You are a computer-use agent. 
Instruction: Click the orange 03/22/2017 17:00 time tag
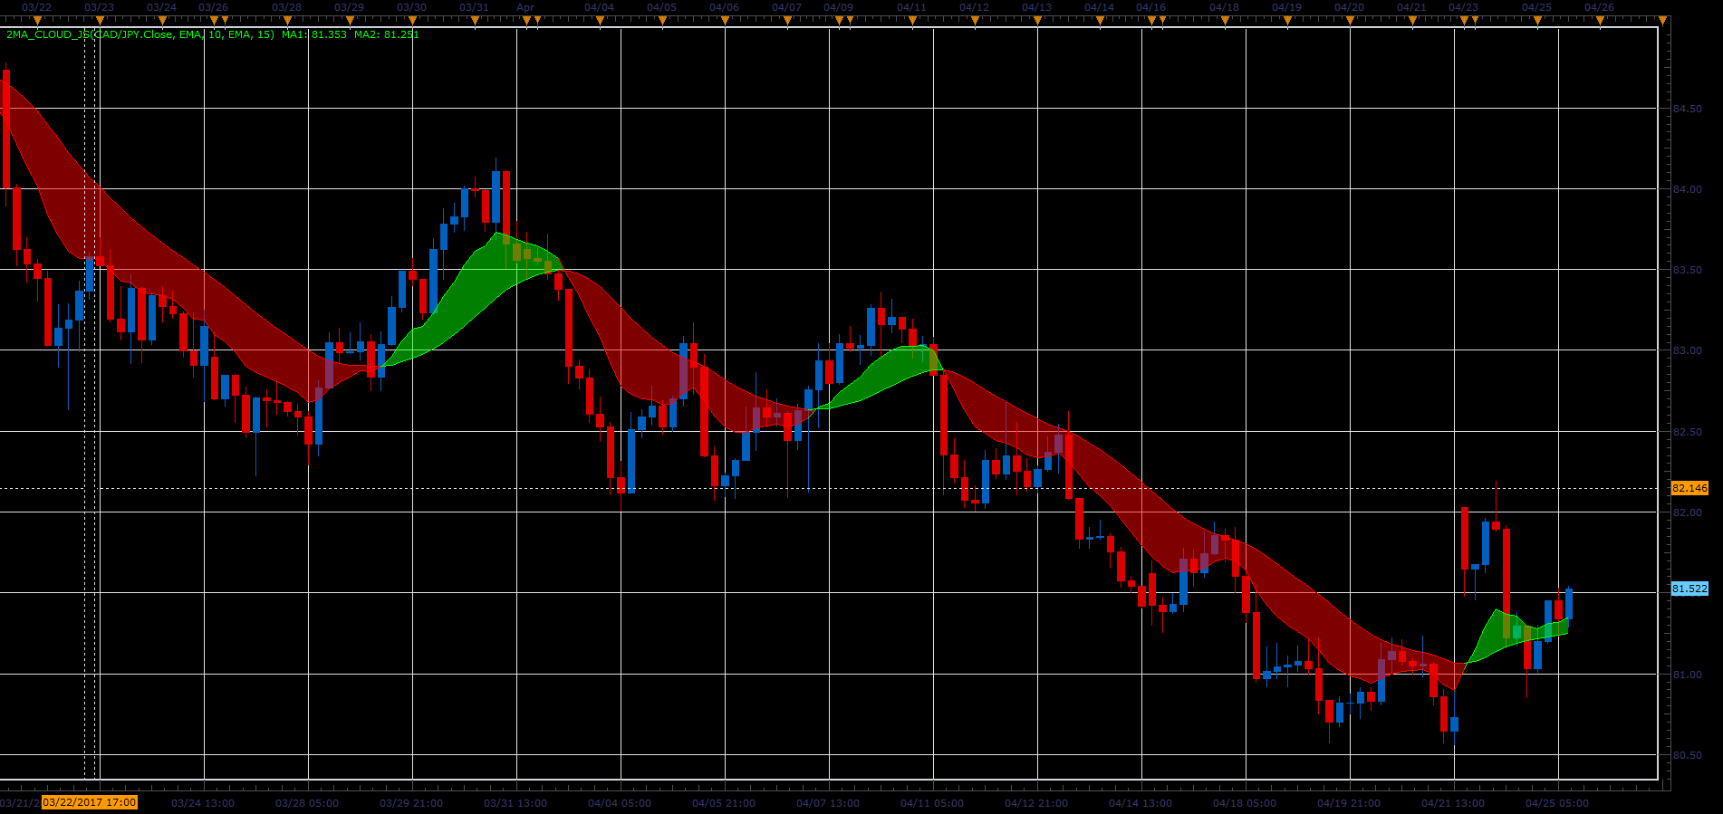point(90,802)
